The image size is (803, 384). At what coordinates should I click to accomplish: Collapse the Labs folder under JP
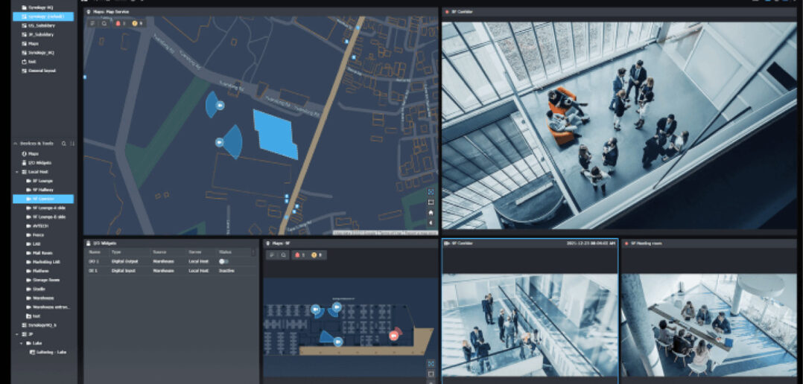(x=22, y=343)
